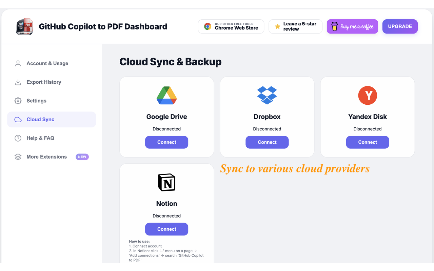434x271 pixels.
Task: Click the Chrome logo icon in header
Action: [x=208, y=26]
